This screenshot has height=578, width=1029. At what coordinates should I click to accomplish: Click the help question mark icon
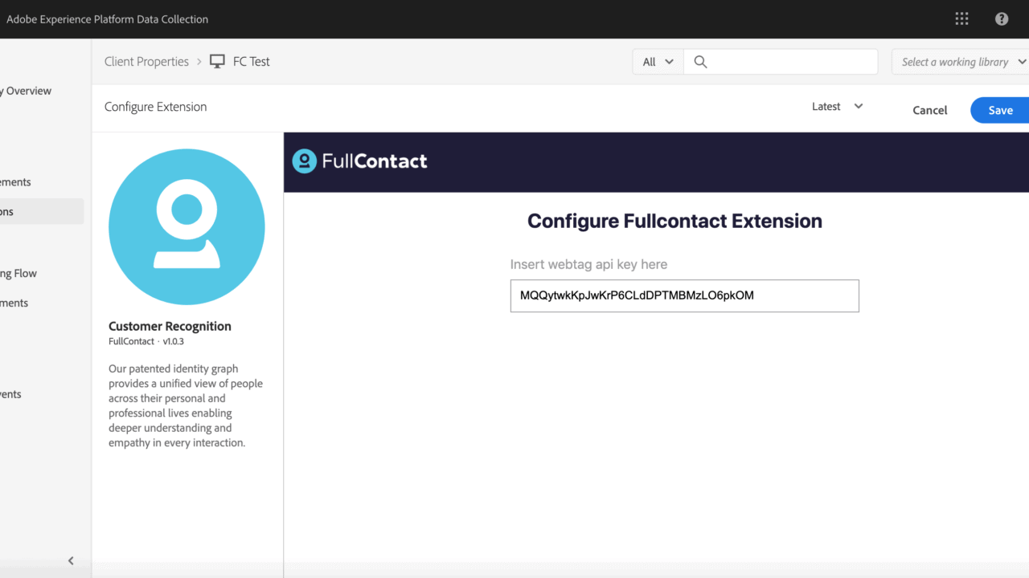[x=1002, y=19]
